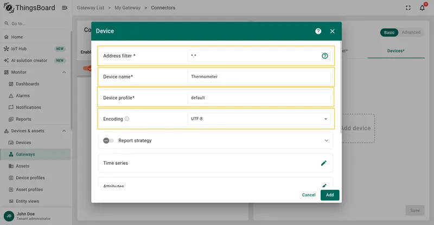Click the Entity views icon
This screenshot has height=225, width=434.
coord(11,201)
